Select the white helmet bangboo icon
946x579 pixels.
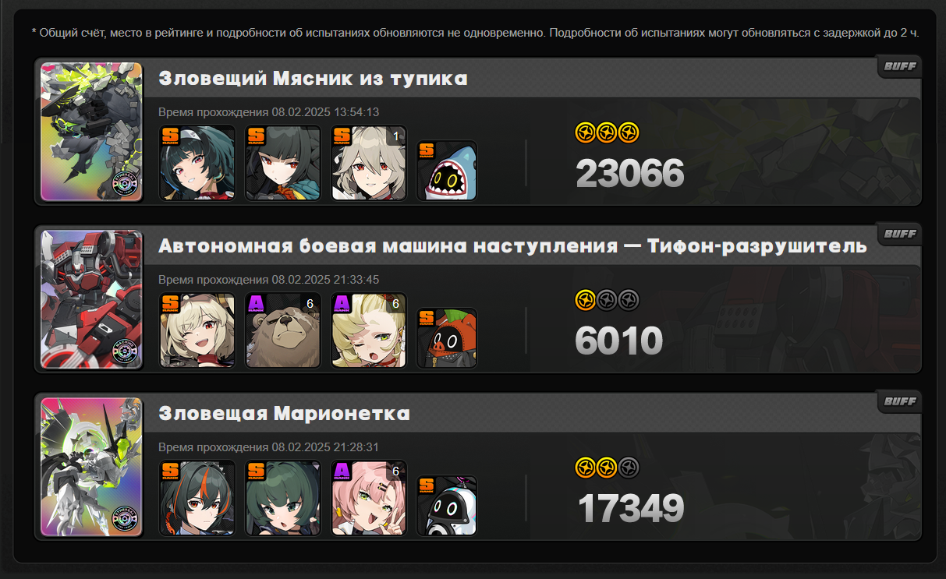(447, 506)
